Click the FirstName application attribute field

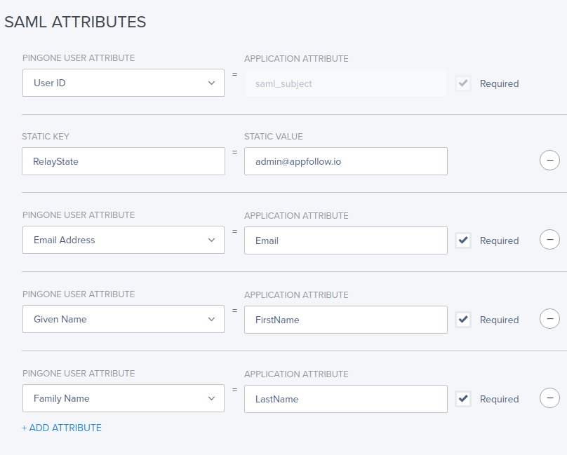tap(346, 320)
